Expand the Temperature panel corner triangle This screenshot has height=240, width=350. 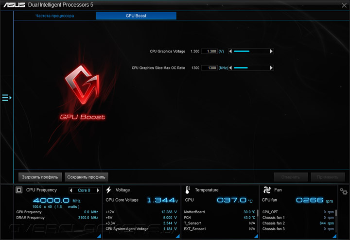coord(256,236)
